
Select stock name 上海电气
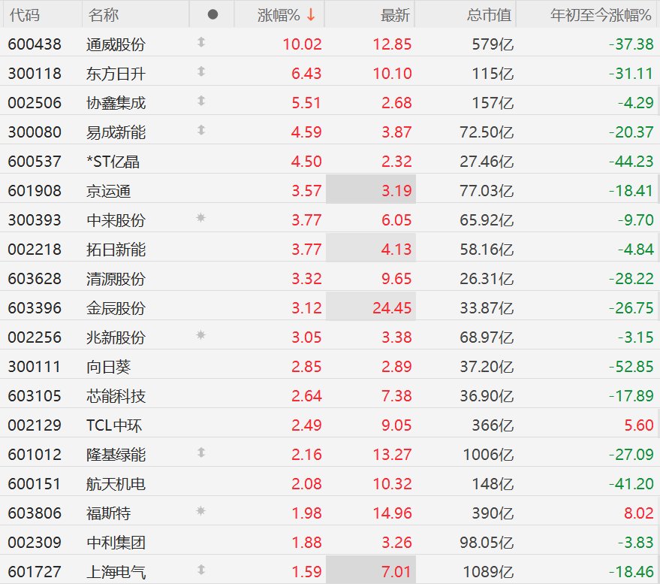pyautogui.click(x=116, y=572)
